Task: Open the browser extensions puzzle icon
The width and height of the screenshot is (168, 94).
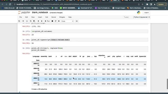Action: (x=147, y=4)
